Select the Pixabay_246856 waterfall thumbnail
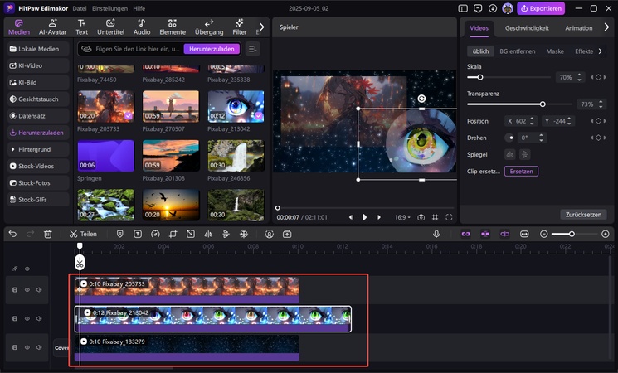The height and width of the screenshot is (373, 618). pyautogui.click(x=236, y=156)
